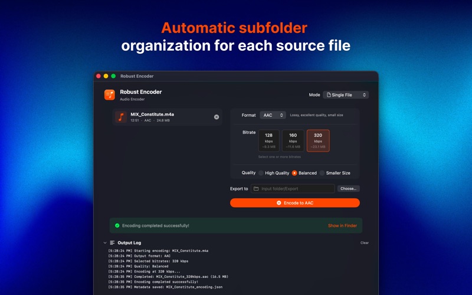Image resolution: width=472 pixels, height=295 pixels.
Task: Choose High Quality radio button
Action: [261, 173]
